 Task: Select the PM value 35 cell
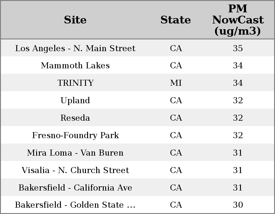[x=238, y=48]
